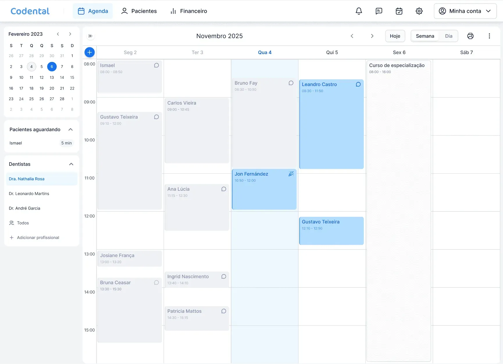Image resolution: width=503 pixels, height=364 pixels.
Task: Click the Qua 4 day header
Action: 265,52
